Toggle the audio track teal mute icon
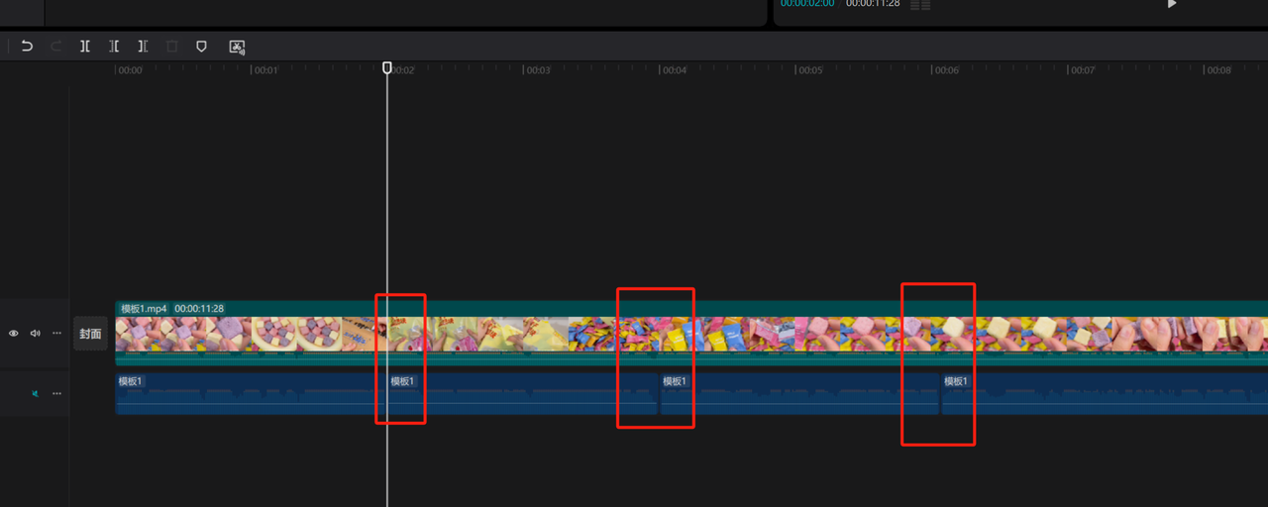 pyautogui.click(x=35, y=393)
